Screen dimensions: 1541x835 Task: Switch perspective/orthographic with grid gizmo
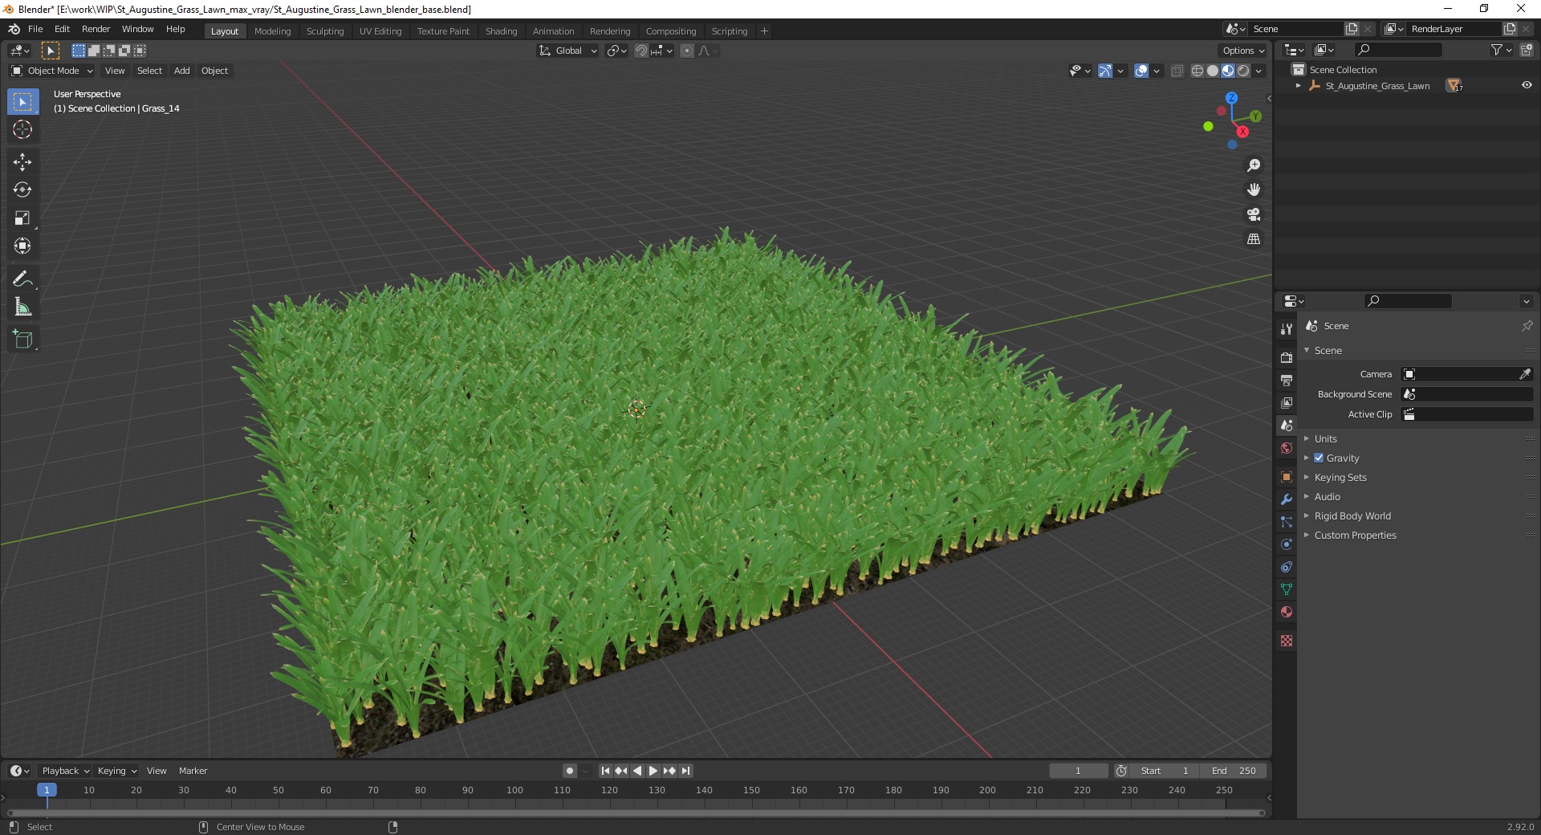point(1254,239)
